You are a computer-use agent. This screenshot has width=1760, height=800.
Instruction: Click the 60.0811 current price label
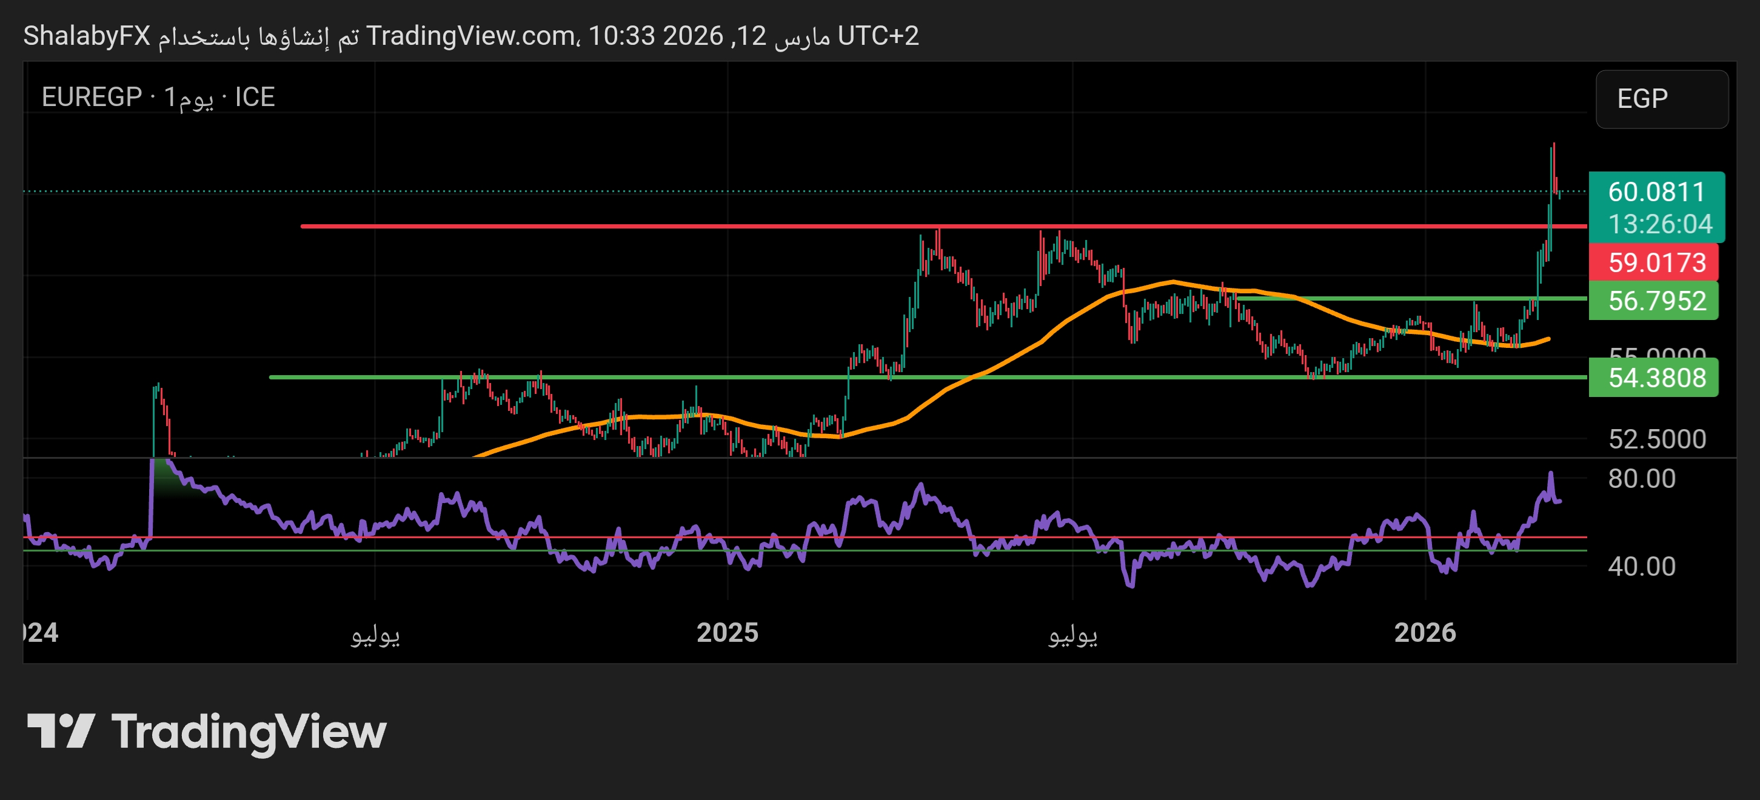1656,192
